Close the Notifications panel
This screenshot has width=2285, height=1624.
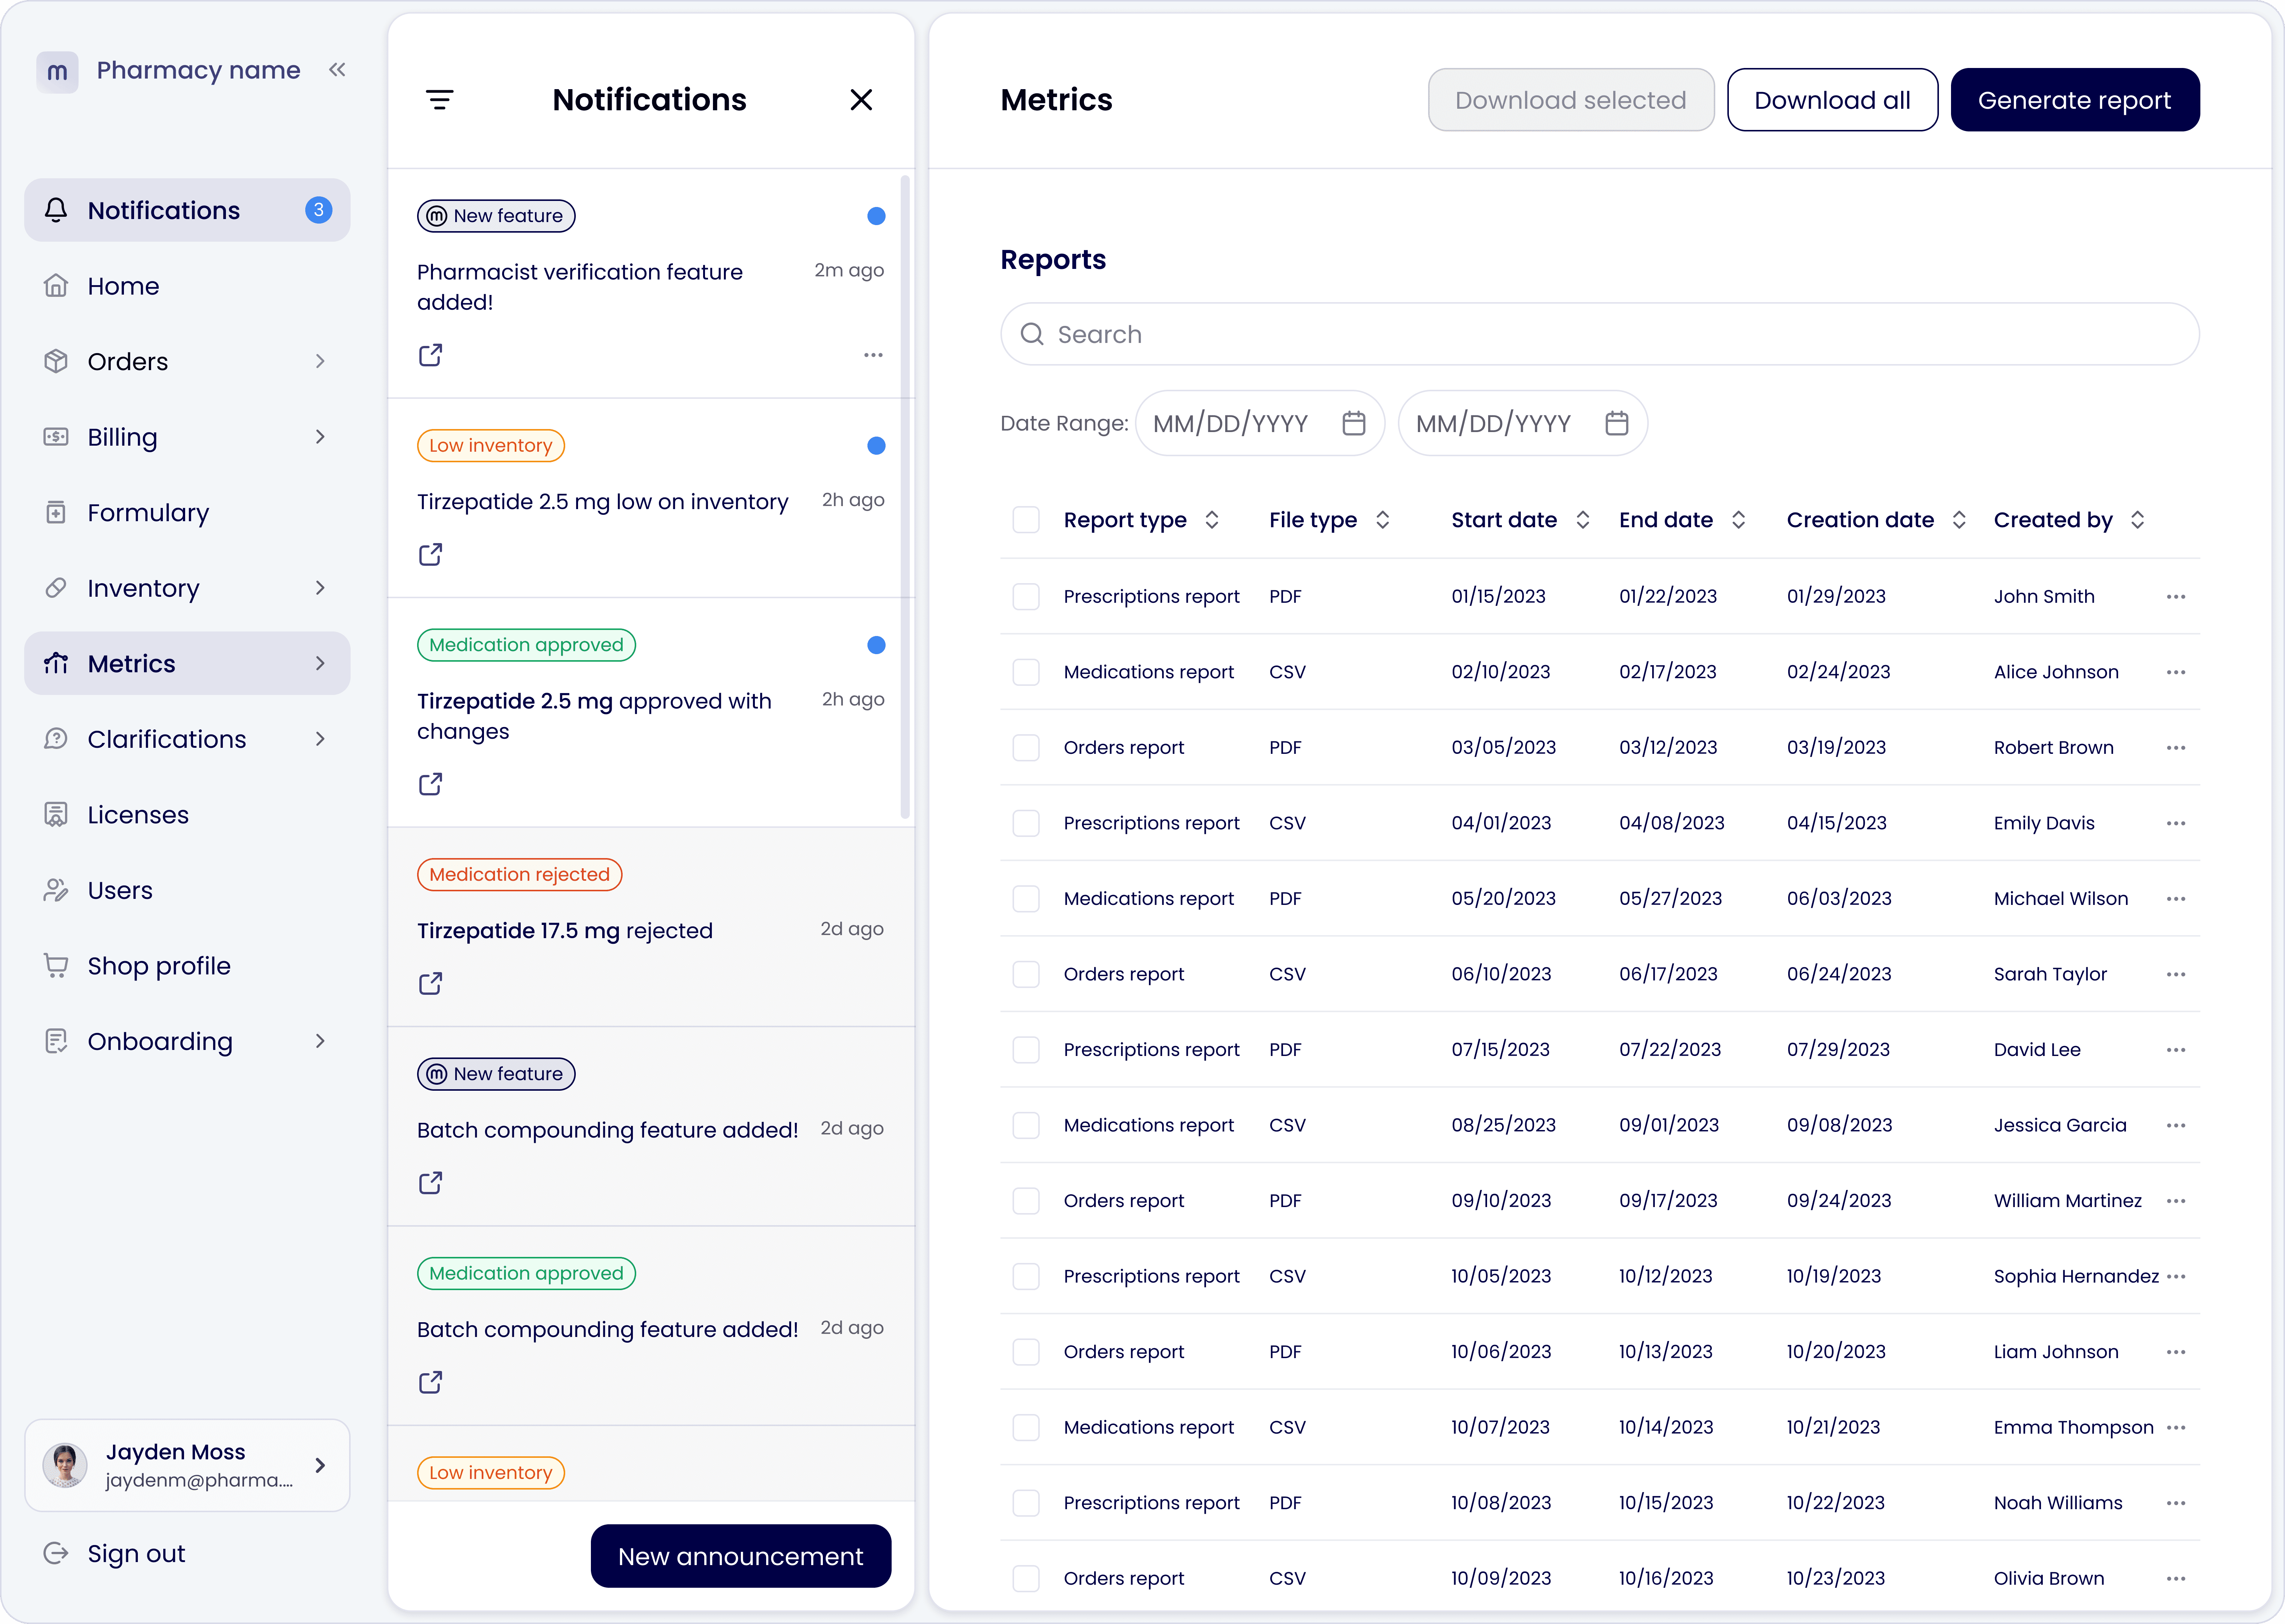pos(861,100)
